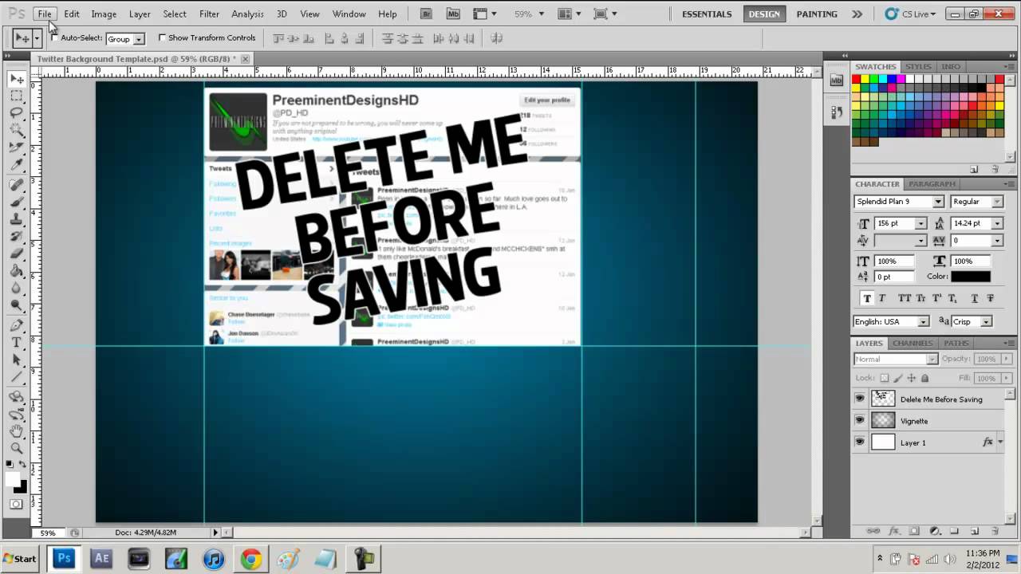Select the Blur tool
Image resolution: width=1021 pixels, height=574 pixels.
pyautogui.click(x=16, y=288)
